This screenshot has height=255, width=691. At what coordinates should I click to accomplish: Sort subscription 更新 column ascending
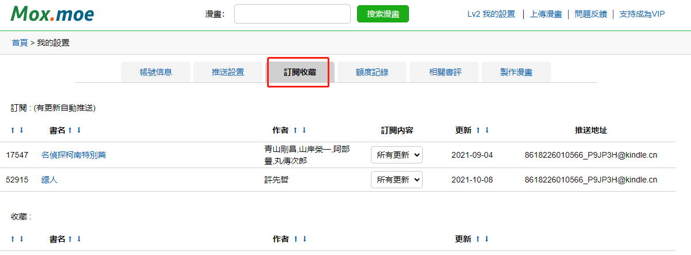pos(478,130)
